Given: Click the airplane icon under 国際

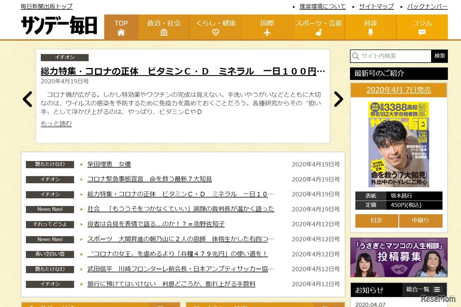Looking at the screenshot, I should (267, 32).
